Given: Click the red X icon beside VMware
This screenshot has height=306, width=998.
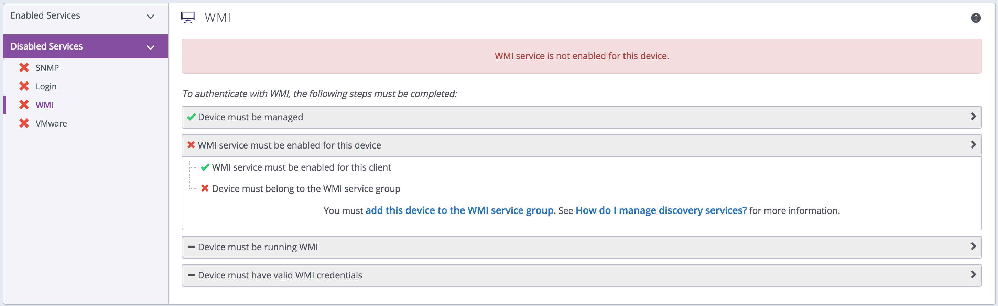Looking at the screenshot, I should coord(24,123).
